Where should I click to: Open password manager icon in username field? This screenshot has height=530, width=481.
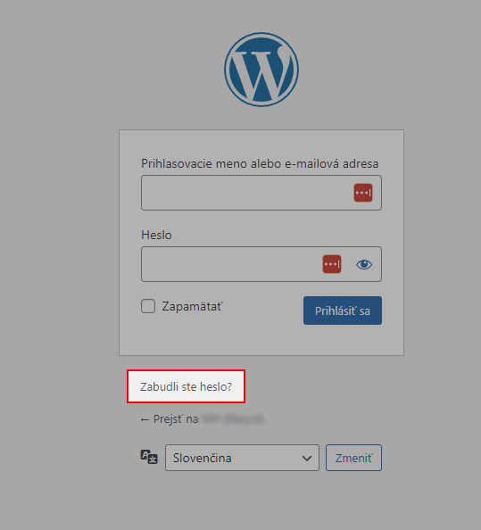(x=363, y=193)
